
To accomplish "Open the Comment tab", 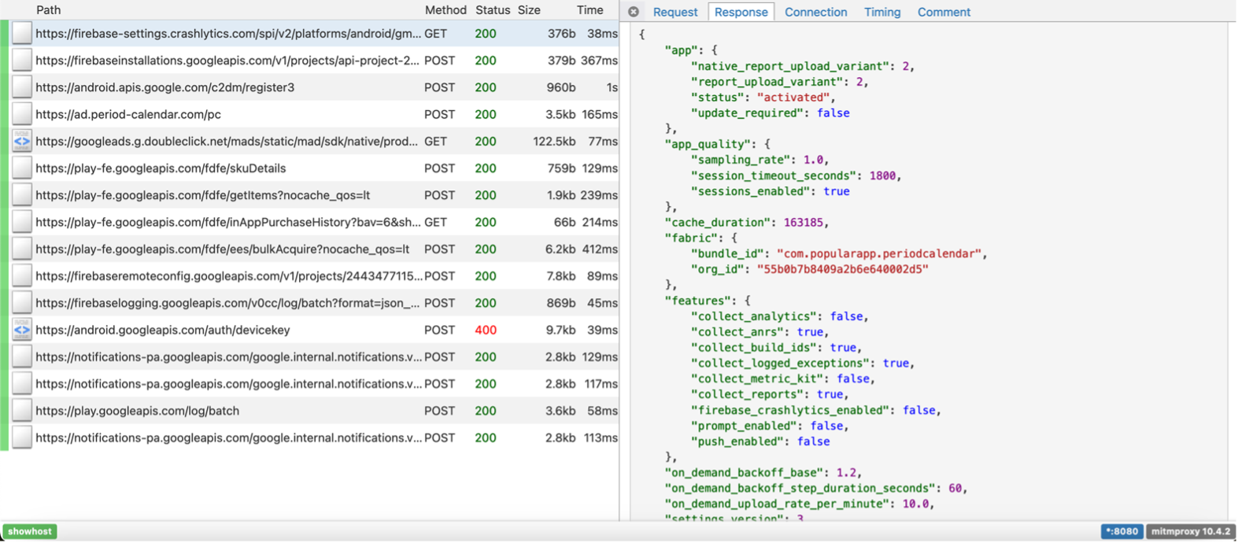I will click(944, 12).
